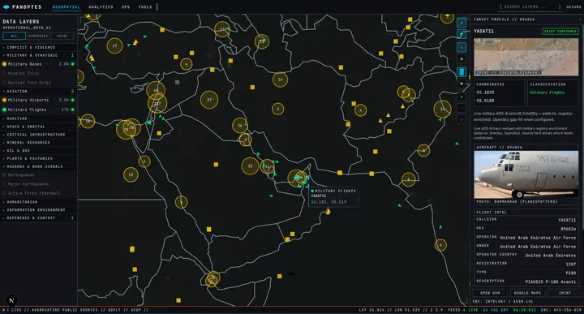Click the Open OSM button
Image resolution: width=584 pixels, height=314 pixels.
point(490,293)
